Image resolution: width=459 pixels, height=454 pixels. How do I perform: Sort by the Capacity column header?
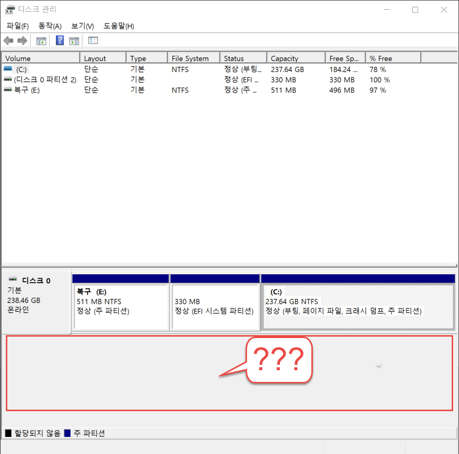pyautogui.click(x=296, y=58)
